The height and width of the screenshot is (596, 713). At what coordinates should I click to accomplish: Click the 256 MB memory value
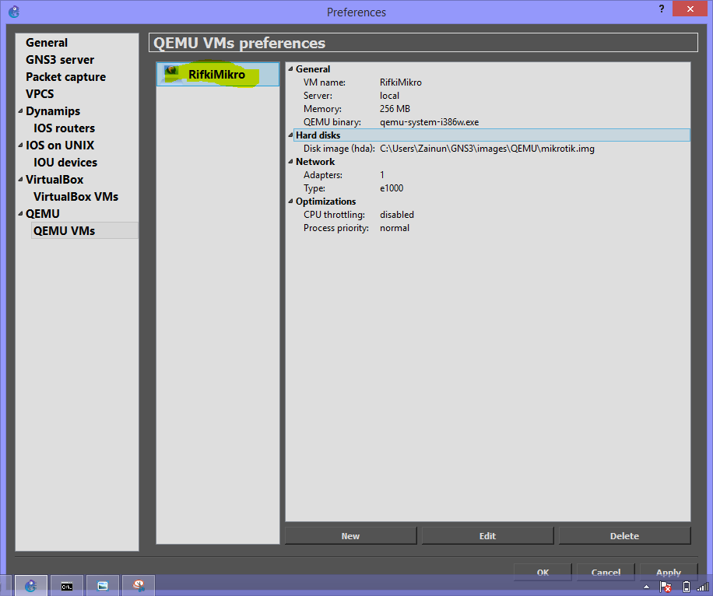pos(395,109)
